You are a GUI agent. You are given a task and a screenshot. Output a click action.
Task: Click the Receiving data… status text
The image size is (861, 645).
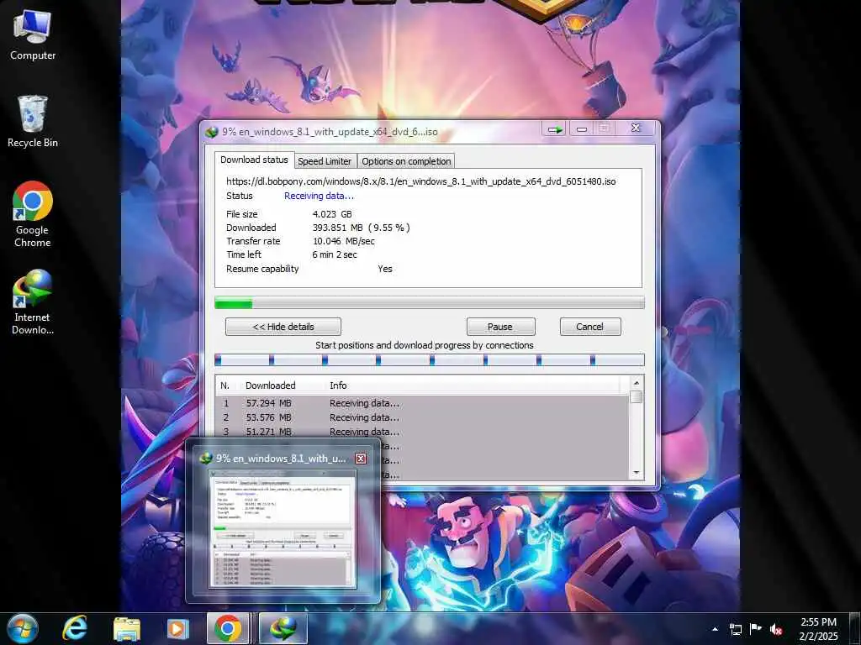[x=319, y=196]
